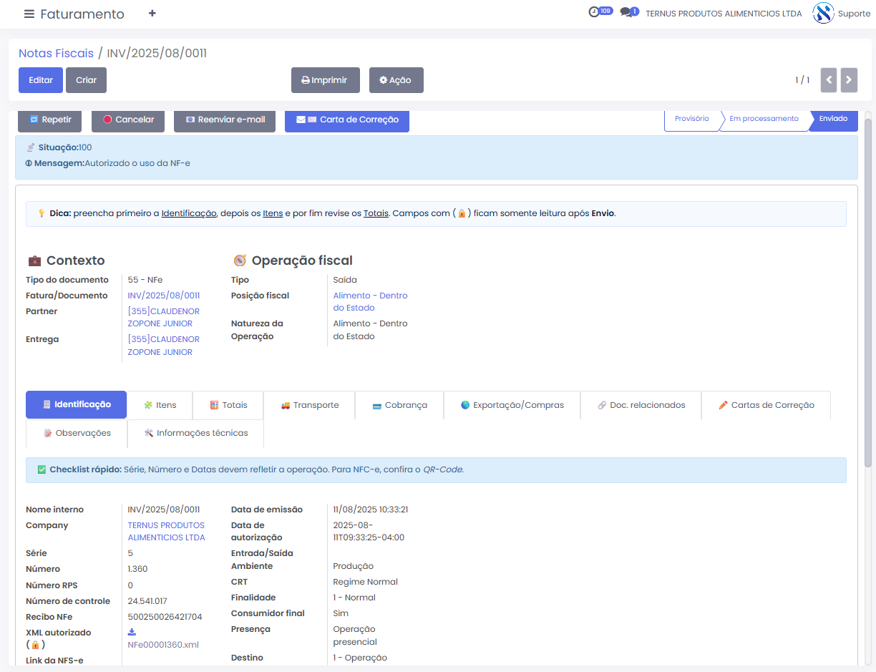
Task: Go to next record with right arrow
Action: 849,80
